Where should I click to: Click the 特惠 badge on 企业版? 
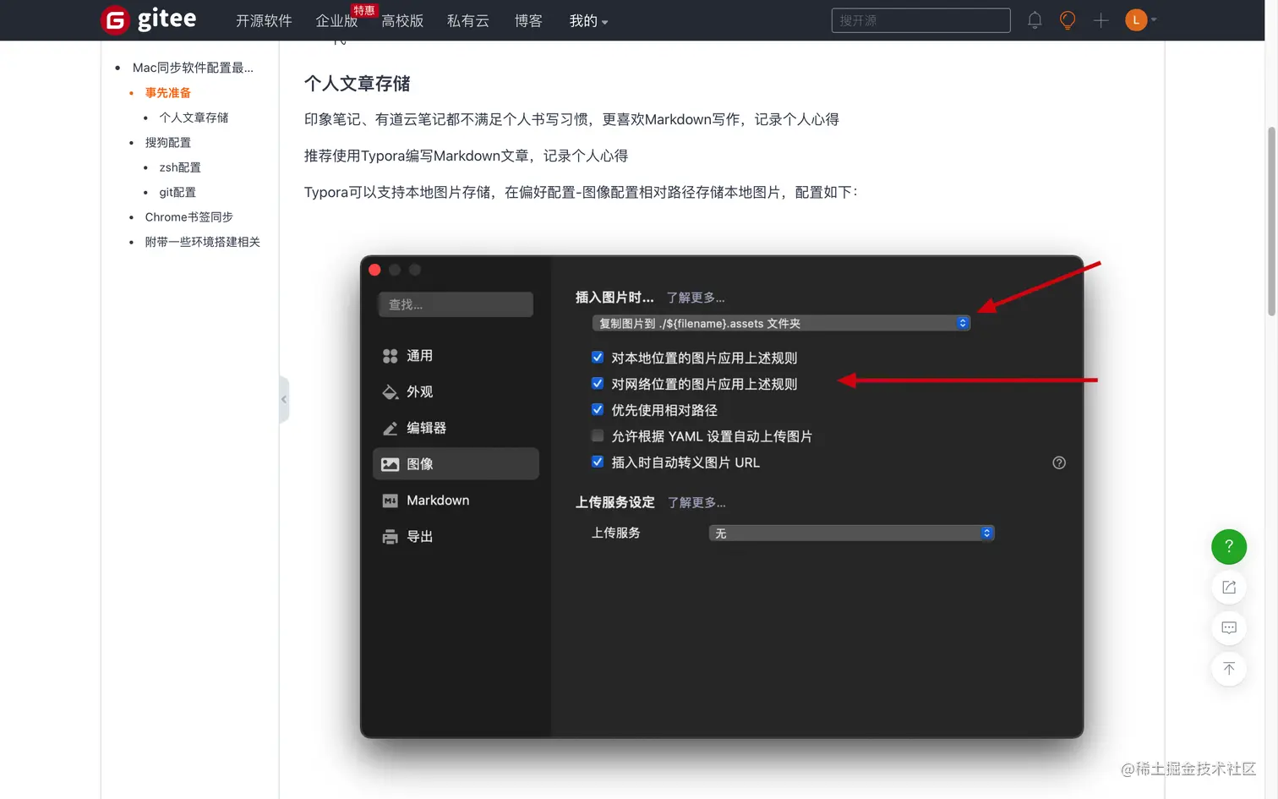[x=364, y=10]
